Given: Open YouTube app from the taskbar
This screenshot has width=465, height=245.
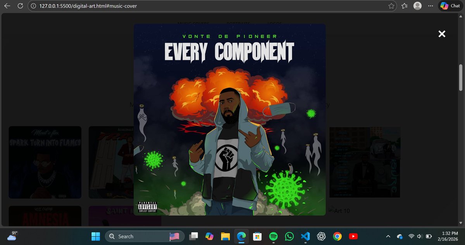Looking at the screenshot, I should 353,236.
